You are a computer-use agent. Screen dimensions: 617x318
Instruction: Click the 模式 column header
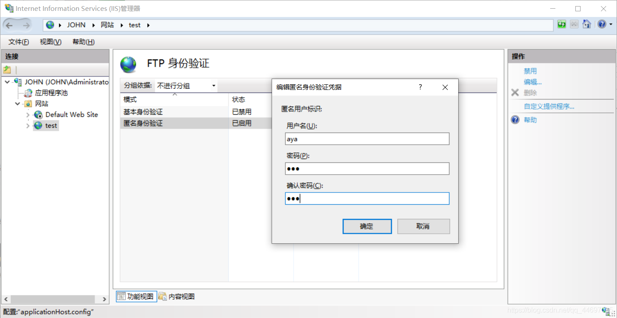174,99
